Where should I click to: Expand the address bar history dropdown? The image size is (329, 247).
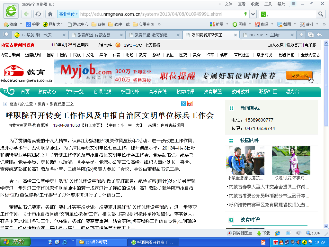[x=253, y=14]
